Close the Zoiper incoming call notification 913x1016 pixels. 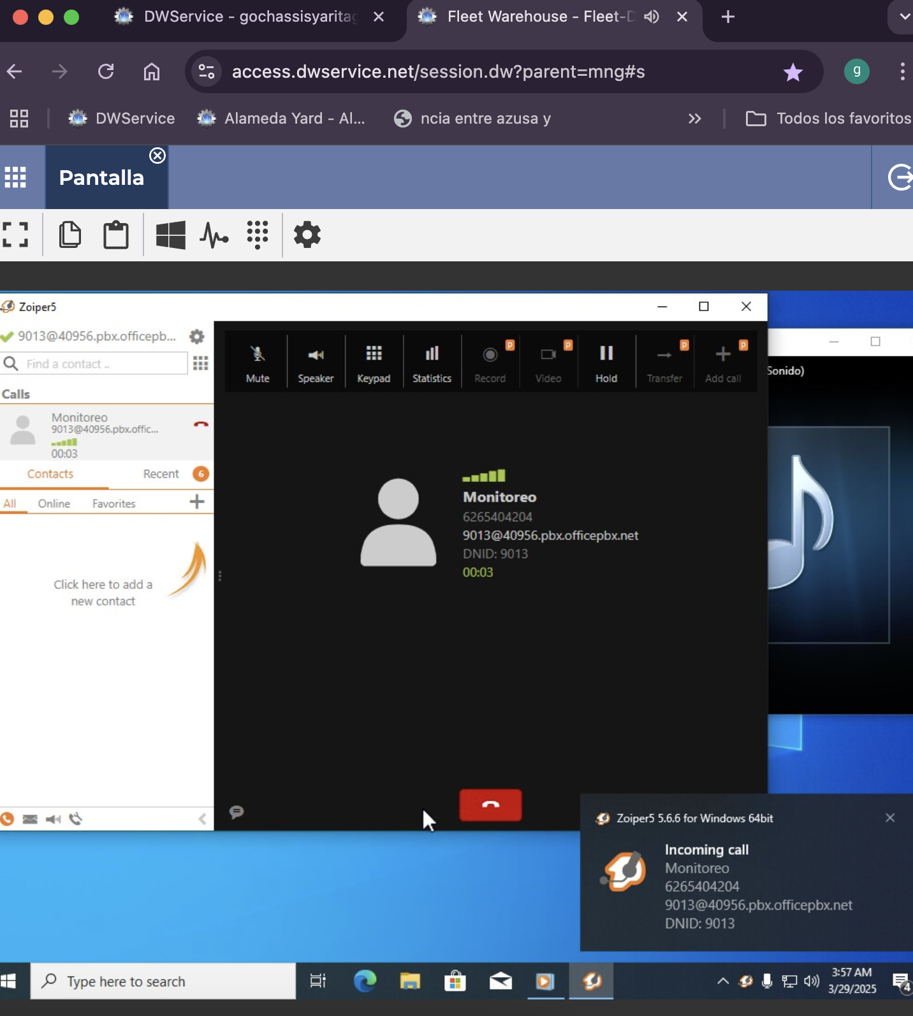tap(890, 817)
